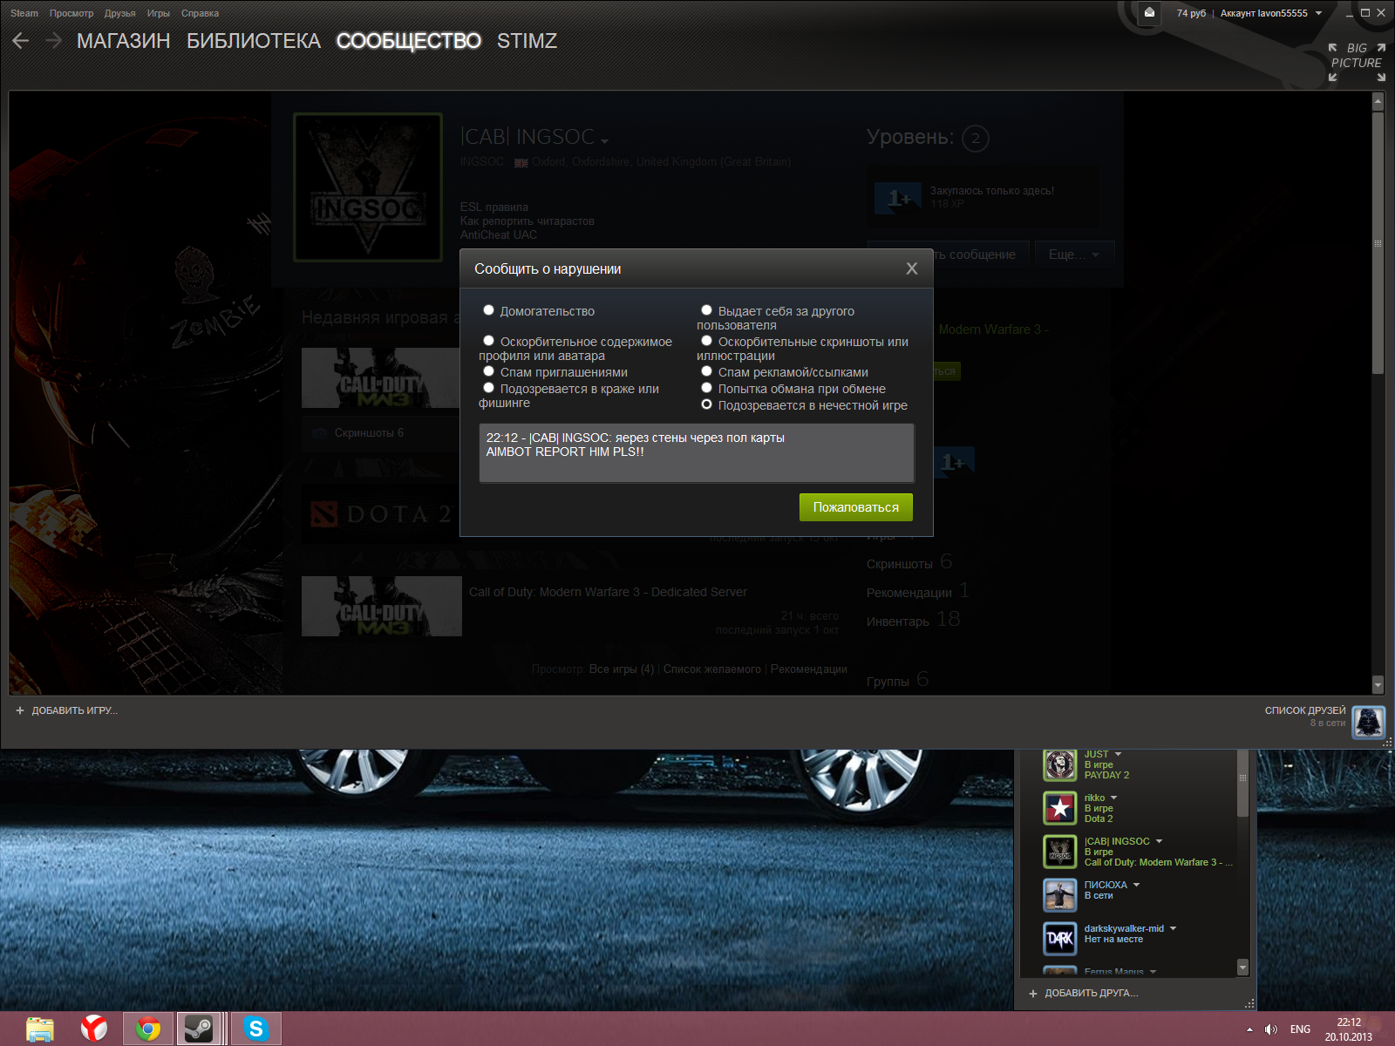Go to the БИБЛИОТЕКА tab
This screenshot has width=1395, height=1046.
coord(254,41)
